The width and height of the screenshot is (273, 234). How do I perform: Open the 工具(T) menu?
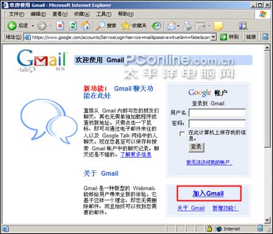(104, 14)
